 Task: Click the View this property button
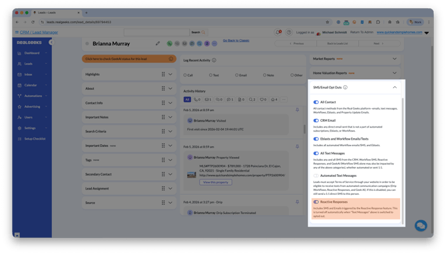[x=216, y=182]
